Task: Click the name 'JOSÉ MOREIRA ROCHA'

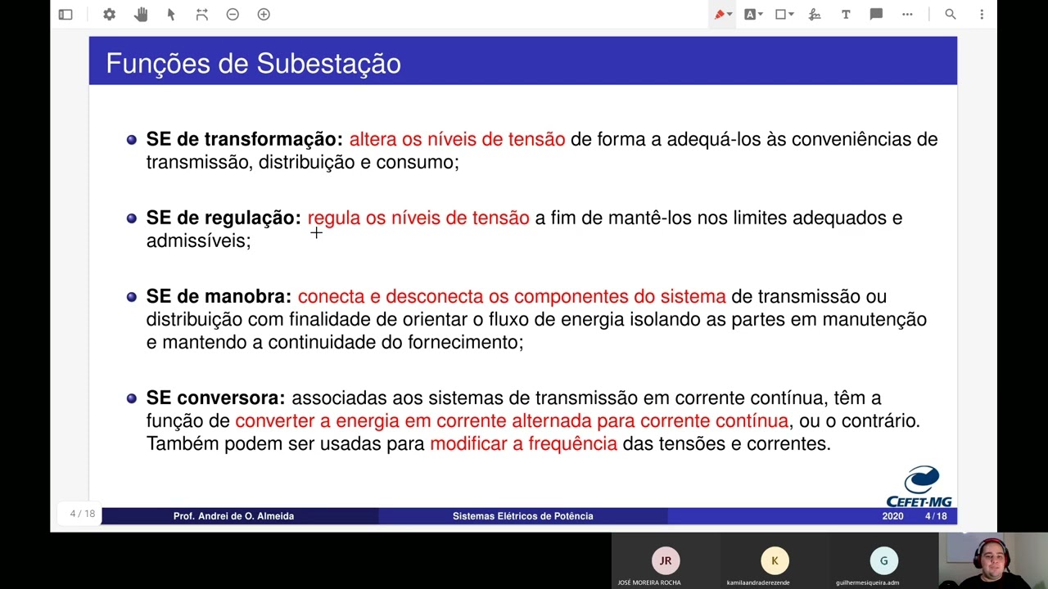Action: coord(649,582)
